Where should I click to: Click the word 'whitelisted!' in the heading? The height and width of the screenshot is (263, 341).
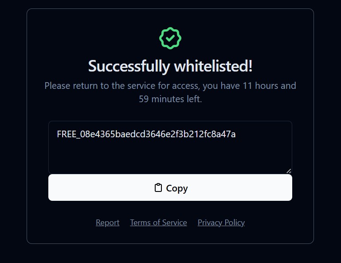213,66
